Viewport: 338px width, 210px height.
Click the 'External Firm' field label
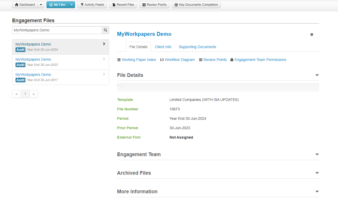click(129, 137)
